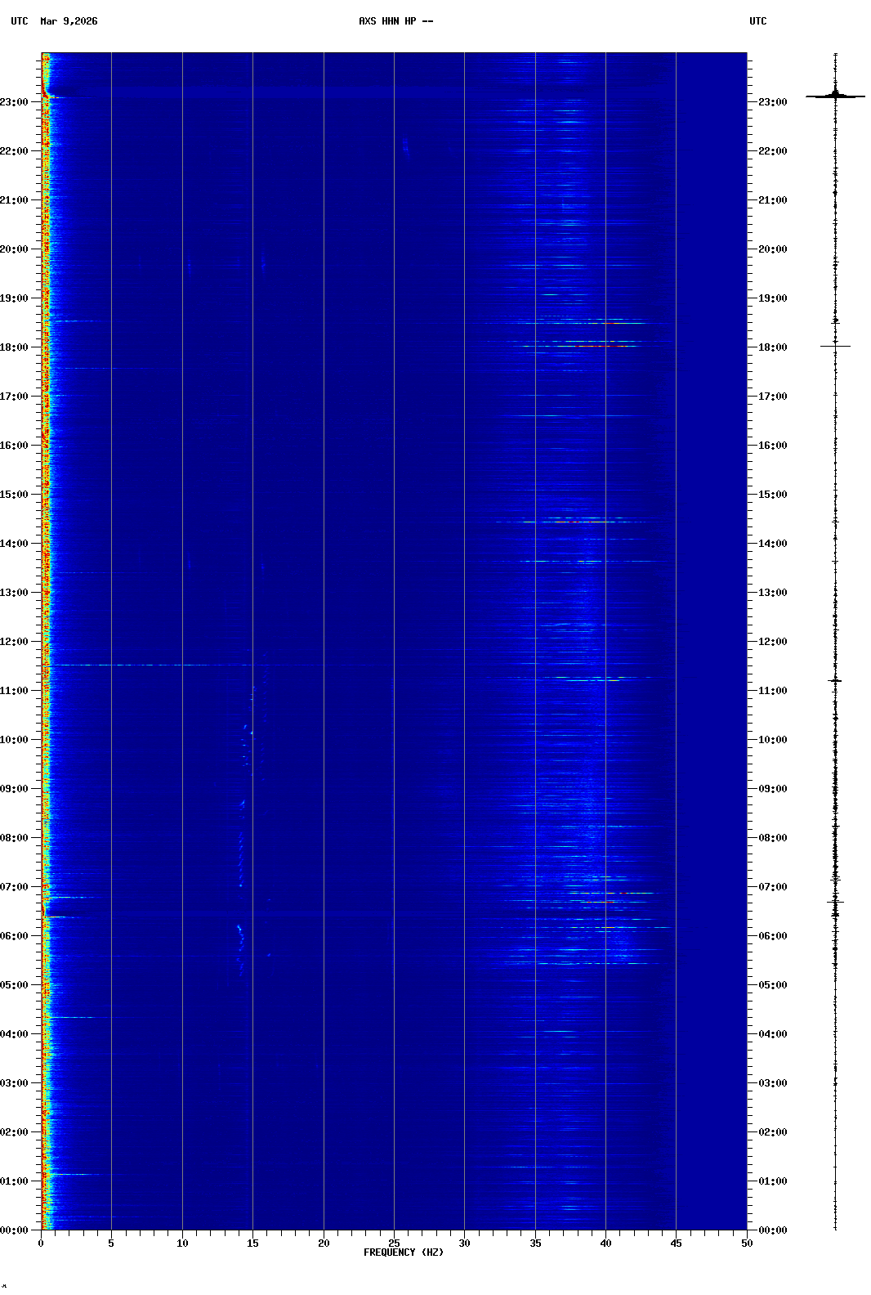871x1295 pixels.
Task: Click the seismogram trace event at 18:00
Action: tap(835, 346)
